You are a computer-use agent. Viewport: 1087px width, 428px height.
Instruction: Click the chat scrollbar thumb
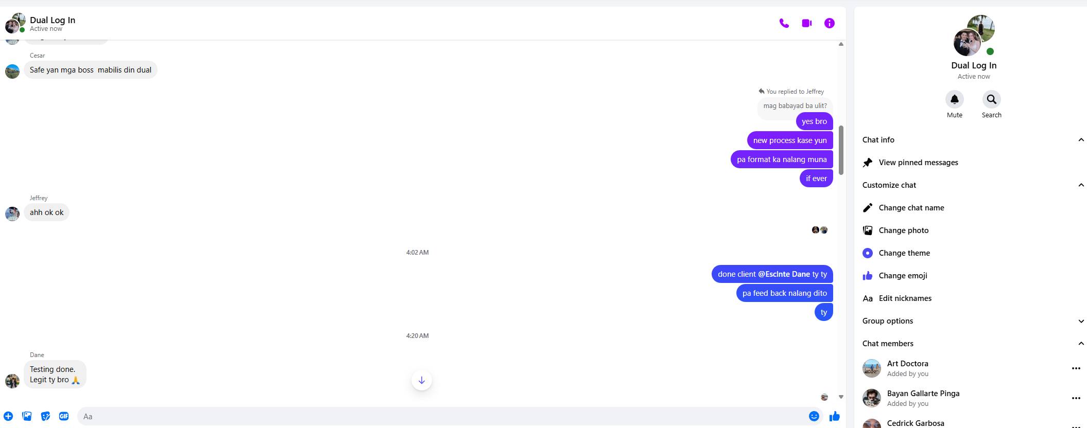tap(841, 150)
